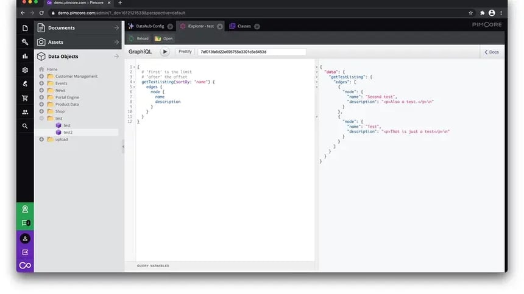Image resolution: width=524 pixels, height=294 pixels.
Task: Open the Marketing bar-chart icon in sidebar
Action: coord(25,56)
